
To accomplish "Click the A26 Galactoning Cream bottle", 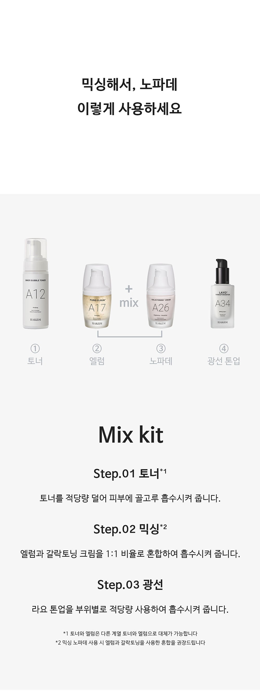I will [161, 296].
